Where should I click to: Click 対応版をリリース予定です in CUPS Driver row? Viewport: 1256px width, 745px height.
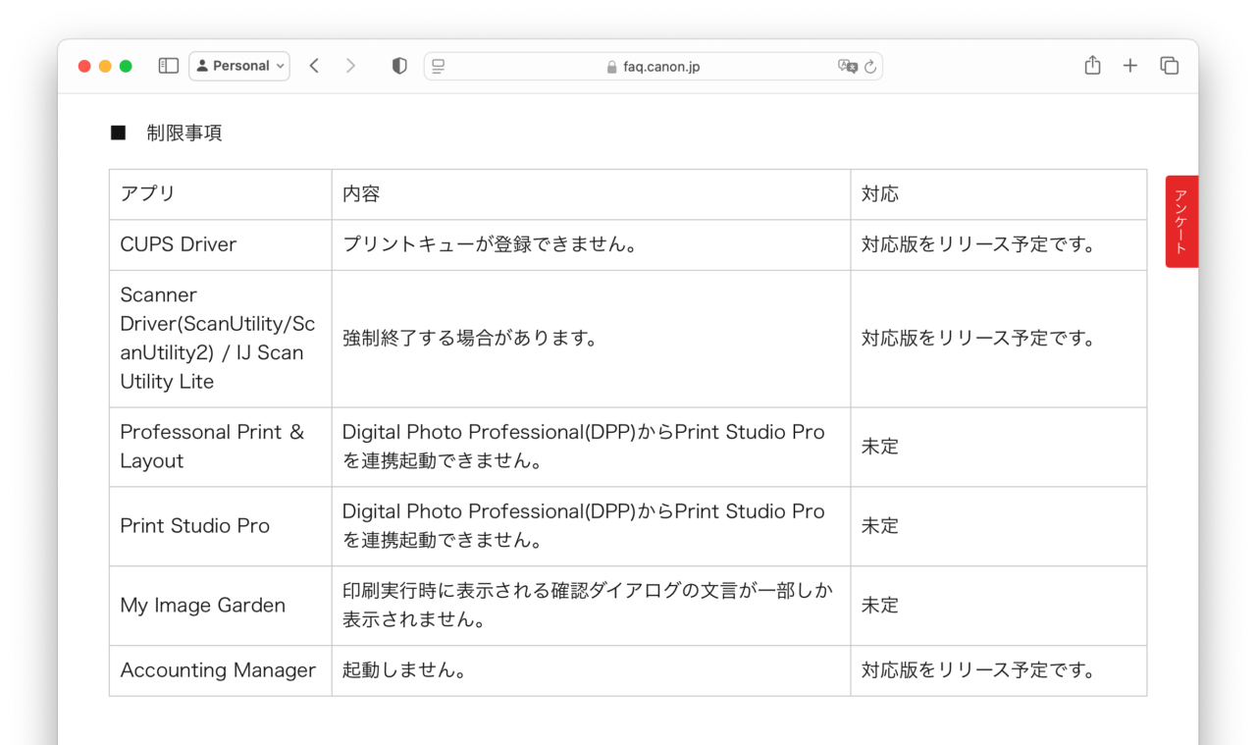pyautogui.click(x=979, y=244)
